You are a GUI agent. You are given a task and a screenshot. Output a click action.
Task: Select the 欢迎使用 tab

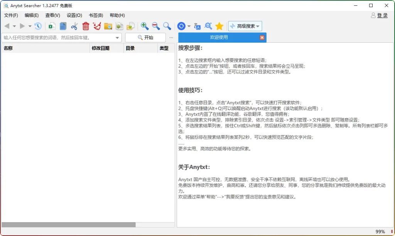[219, 37]
